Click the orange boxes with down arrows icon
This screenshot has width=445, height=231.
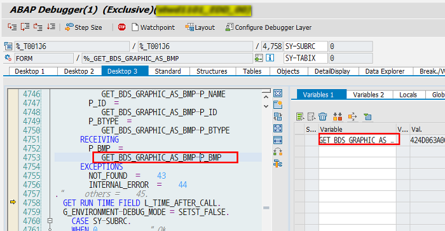338,116
